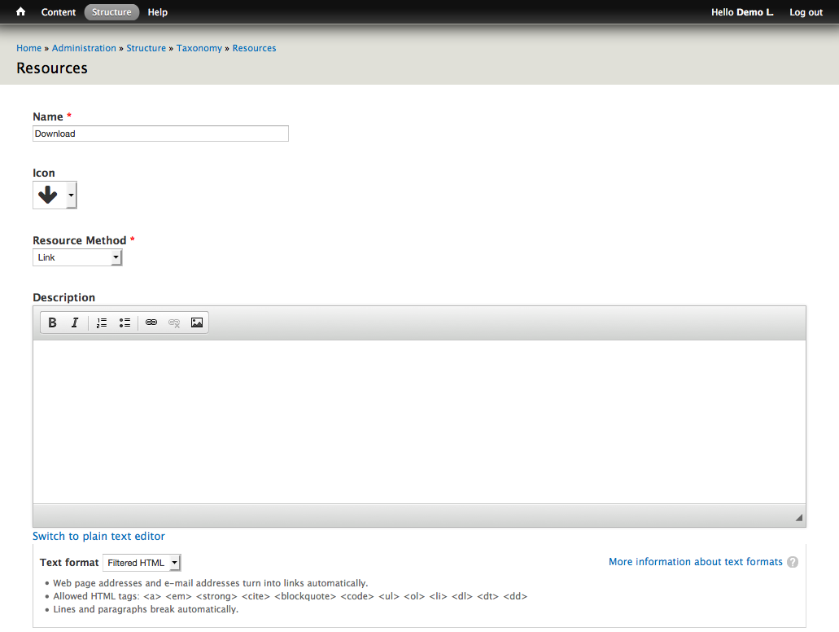The width and height of the screenshot is (839, 632).
Task: Toggle Italic formatting in editor toolbar
Action: pyautogui.click(x=75, y=323)
